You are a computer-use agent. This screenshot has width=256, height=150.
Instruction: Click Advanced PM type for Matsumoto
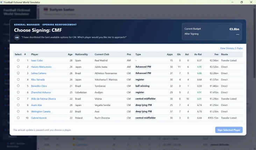click(x=143, y=67)
